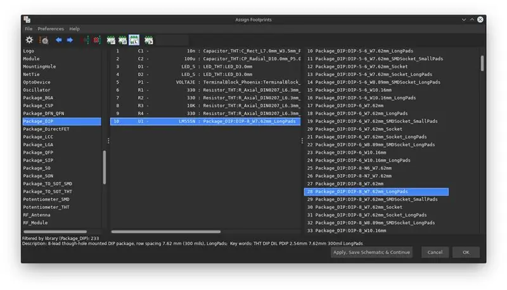Click the footprint list vertical scrollbar
507x290 pixels.
pyautogui.click(x=482, y=63)
